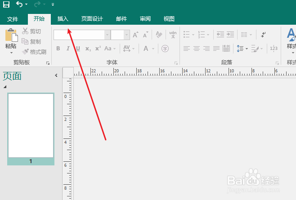Image resolution: width=296 pixels, height=200 pixels.
Task: Toggle Superscript formatting
Action: tap(98, 48)
